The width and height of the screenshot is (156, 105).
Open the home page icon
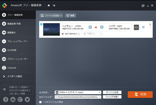tap(49, 5)
